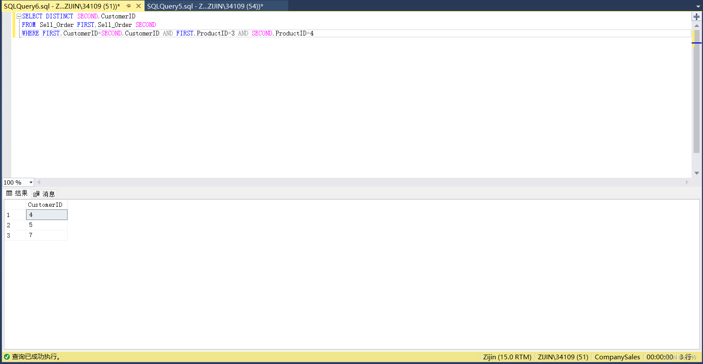Click the WHERE keyword in line three
Screen dimensions: 703x364
(x=31, y=33)
